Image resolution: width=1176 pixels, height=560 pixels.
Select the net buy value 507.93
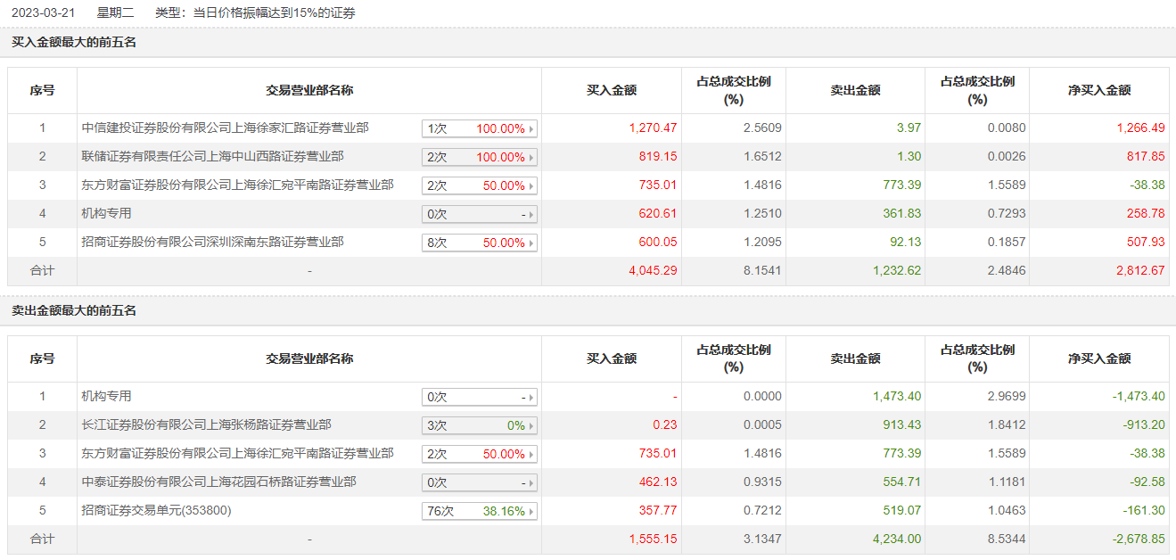coord(1146,243)
